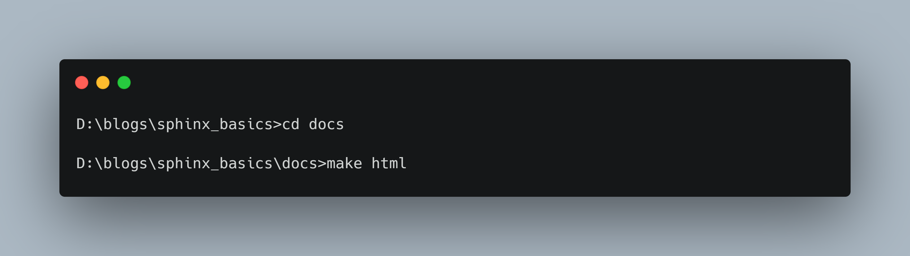Click the green maximize window button
The image size is (910, 256).
[124, 83]
